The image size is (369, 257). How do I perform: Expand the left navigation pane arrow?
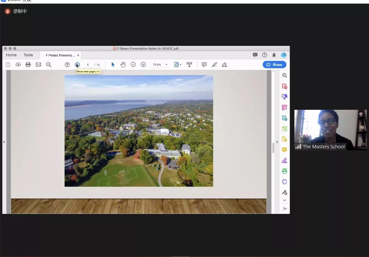[4, 142]
